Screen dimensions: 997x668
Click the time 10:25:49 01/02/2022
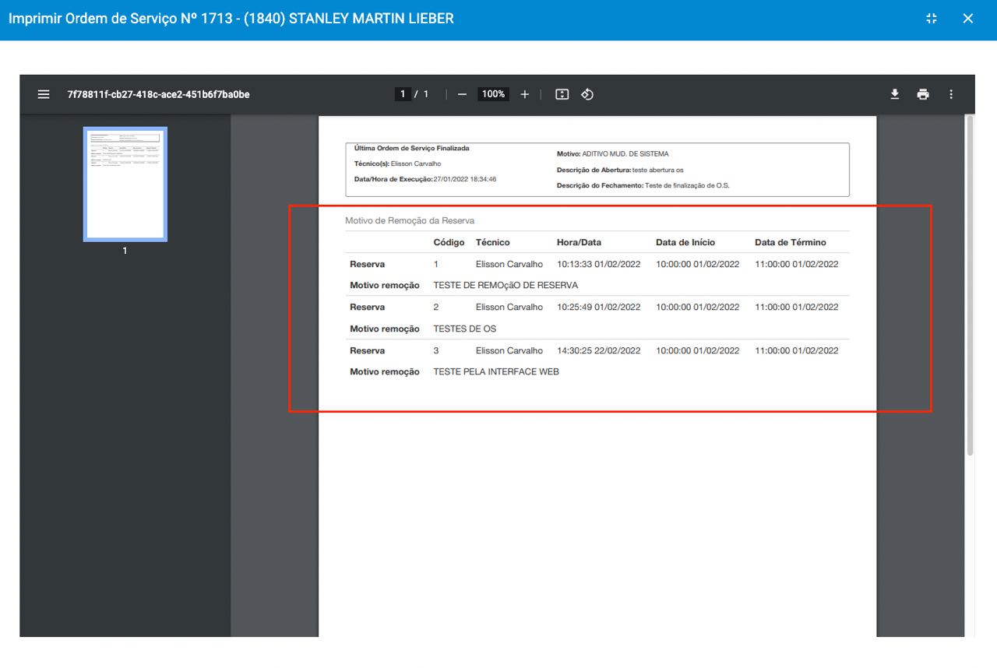click(598, 307)
